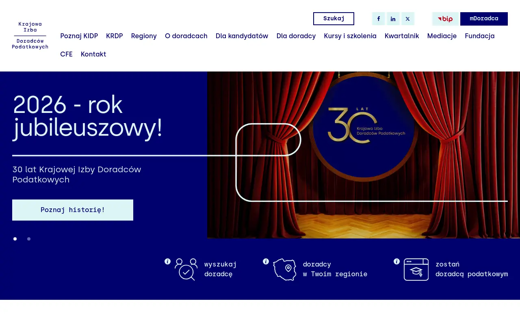Follow the doradcy w Twoim regionie link
The height and width of the screenshot is (325, 520).
click(335, 269)
